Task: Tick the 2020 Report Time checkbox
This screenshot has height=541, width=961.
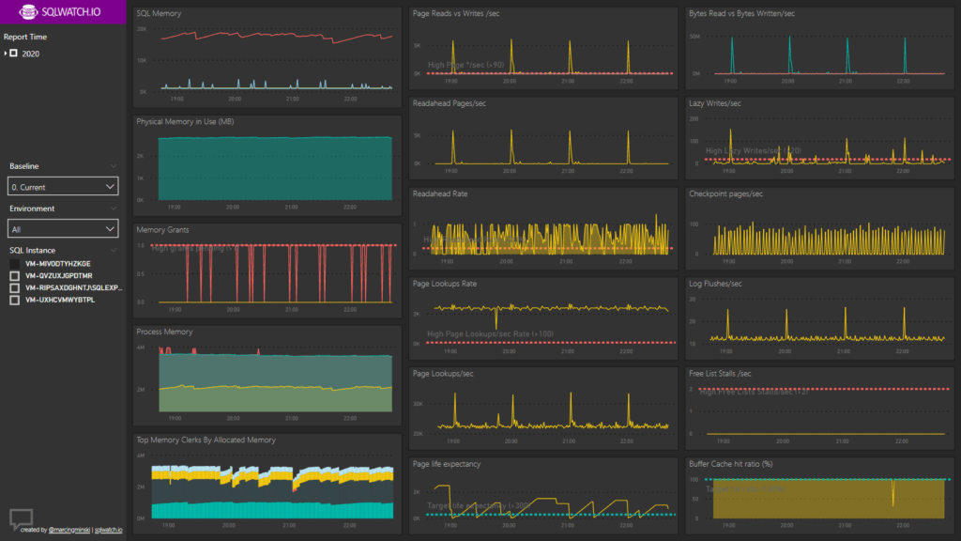Action: coord(13,54)
